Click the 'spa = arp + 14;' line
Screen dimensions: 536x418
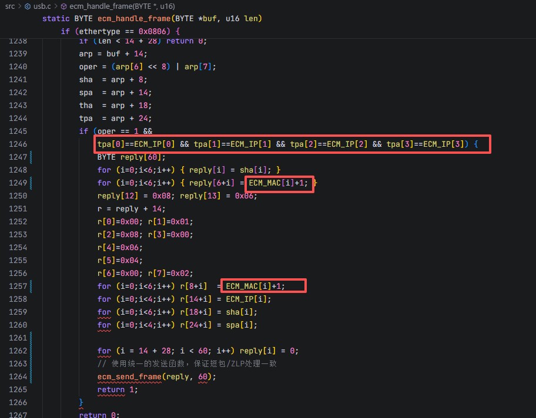(115, 93)
